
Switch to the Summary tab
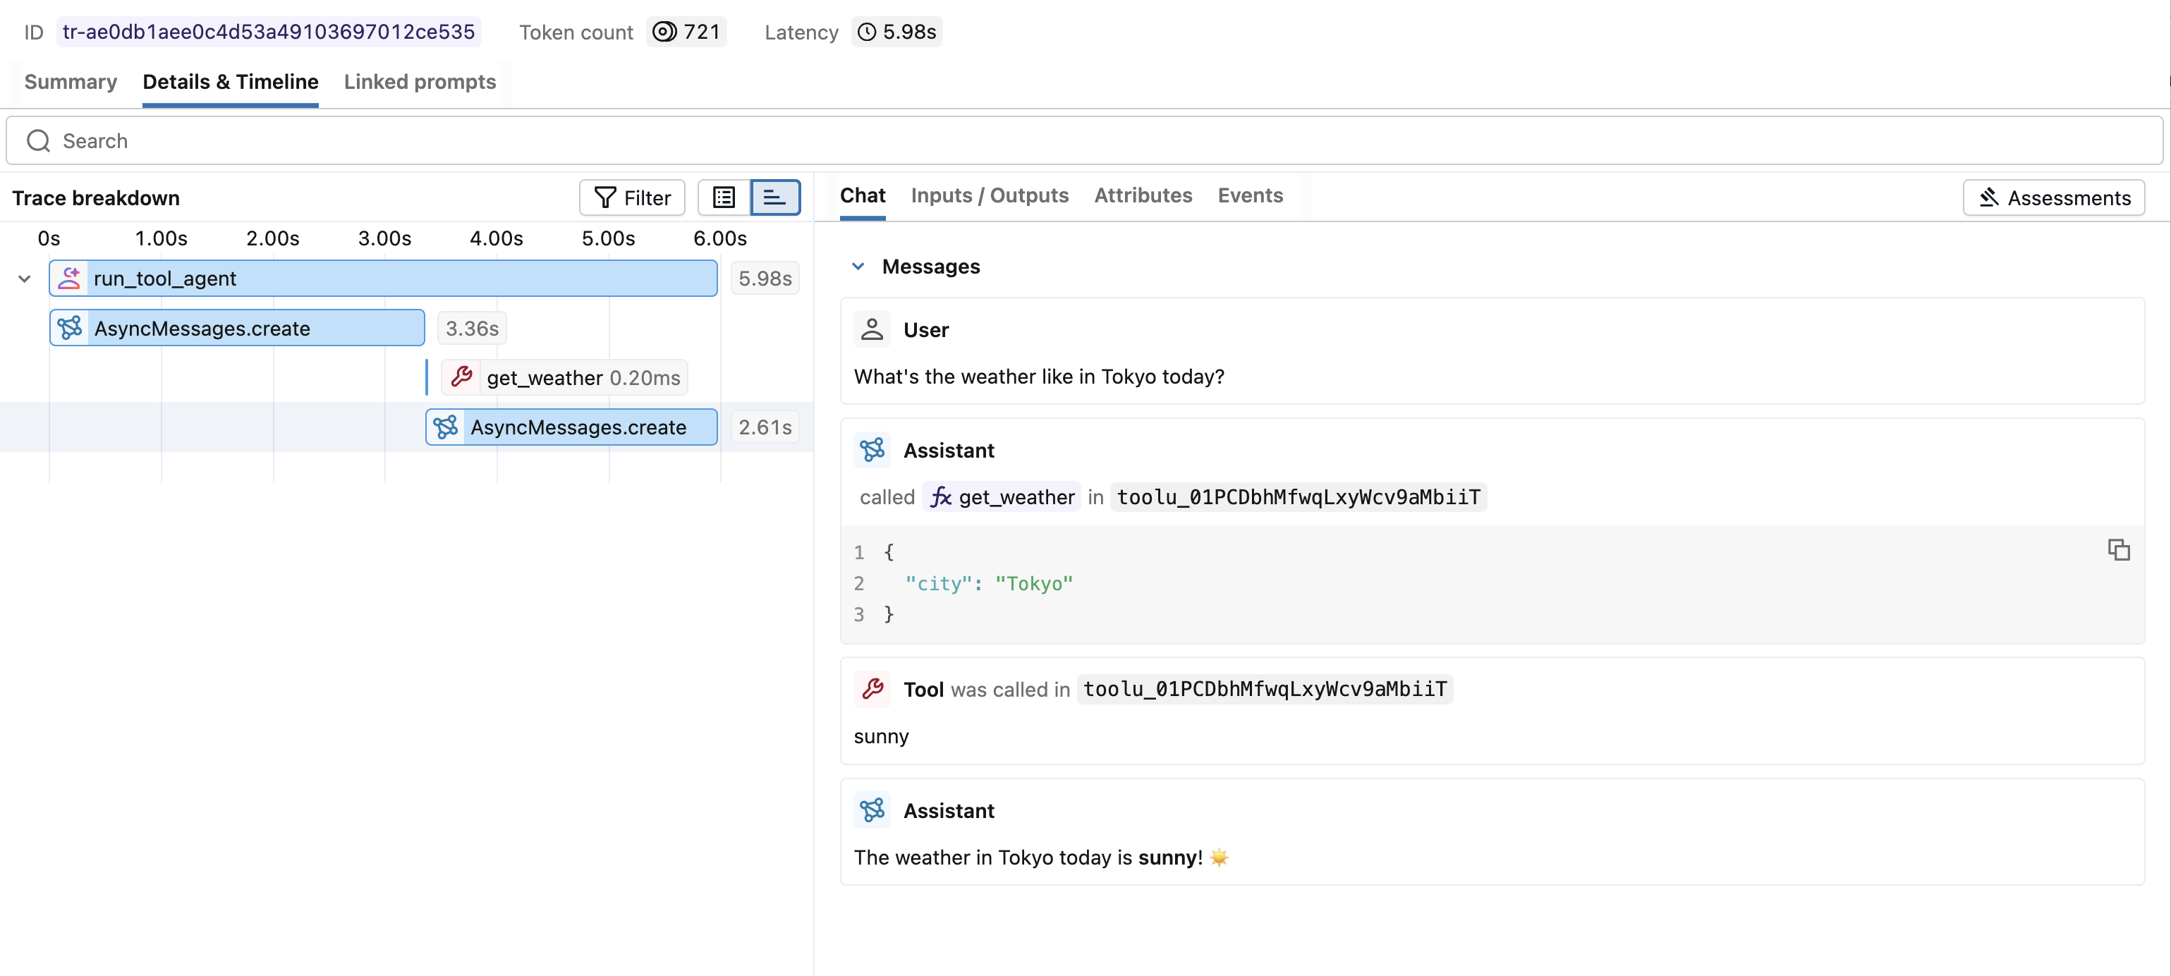coord(71,82)
